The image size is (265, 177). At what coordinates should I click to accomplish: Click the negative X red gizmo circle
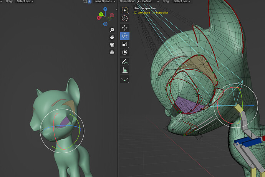[x=112, y=15]
